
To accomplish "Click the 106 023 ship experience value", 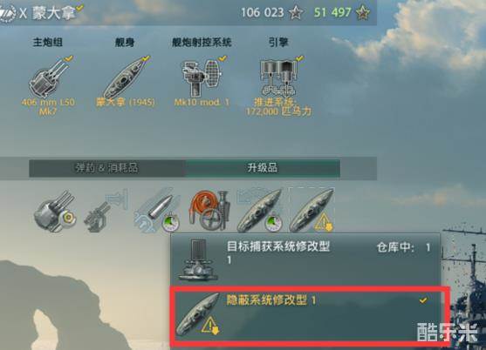I will click(x=263, y=12).
